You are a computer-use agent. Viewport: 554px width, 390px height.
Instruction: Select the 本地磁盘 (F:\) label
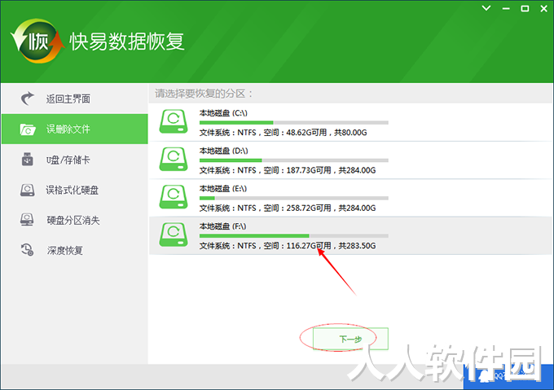[222, 226]
